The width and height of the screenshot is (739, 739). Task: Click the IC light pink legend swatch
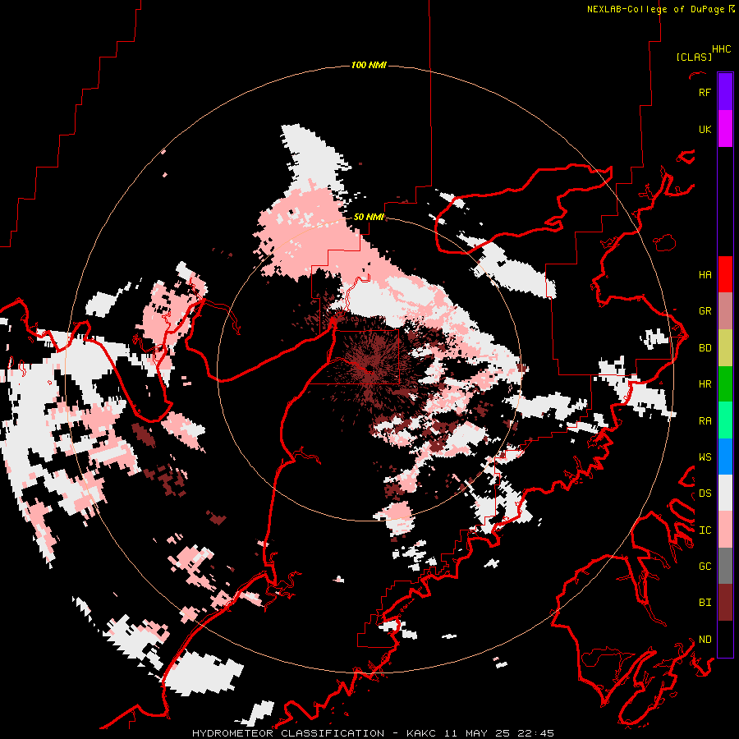point(725,530)
